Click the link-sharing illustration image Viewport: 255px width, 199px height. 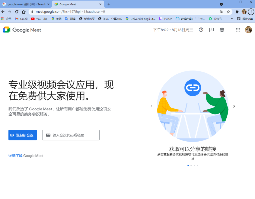click(193, 106)
